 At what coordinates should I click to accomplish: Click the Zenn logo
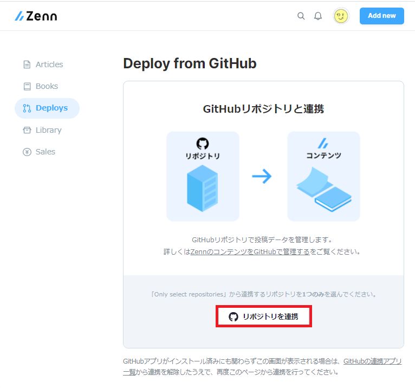click(36, 16)
